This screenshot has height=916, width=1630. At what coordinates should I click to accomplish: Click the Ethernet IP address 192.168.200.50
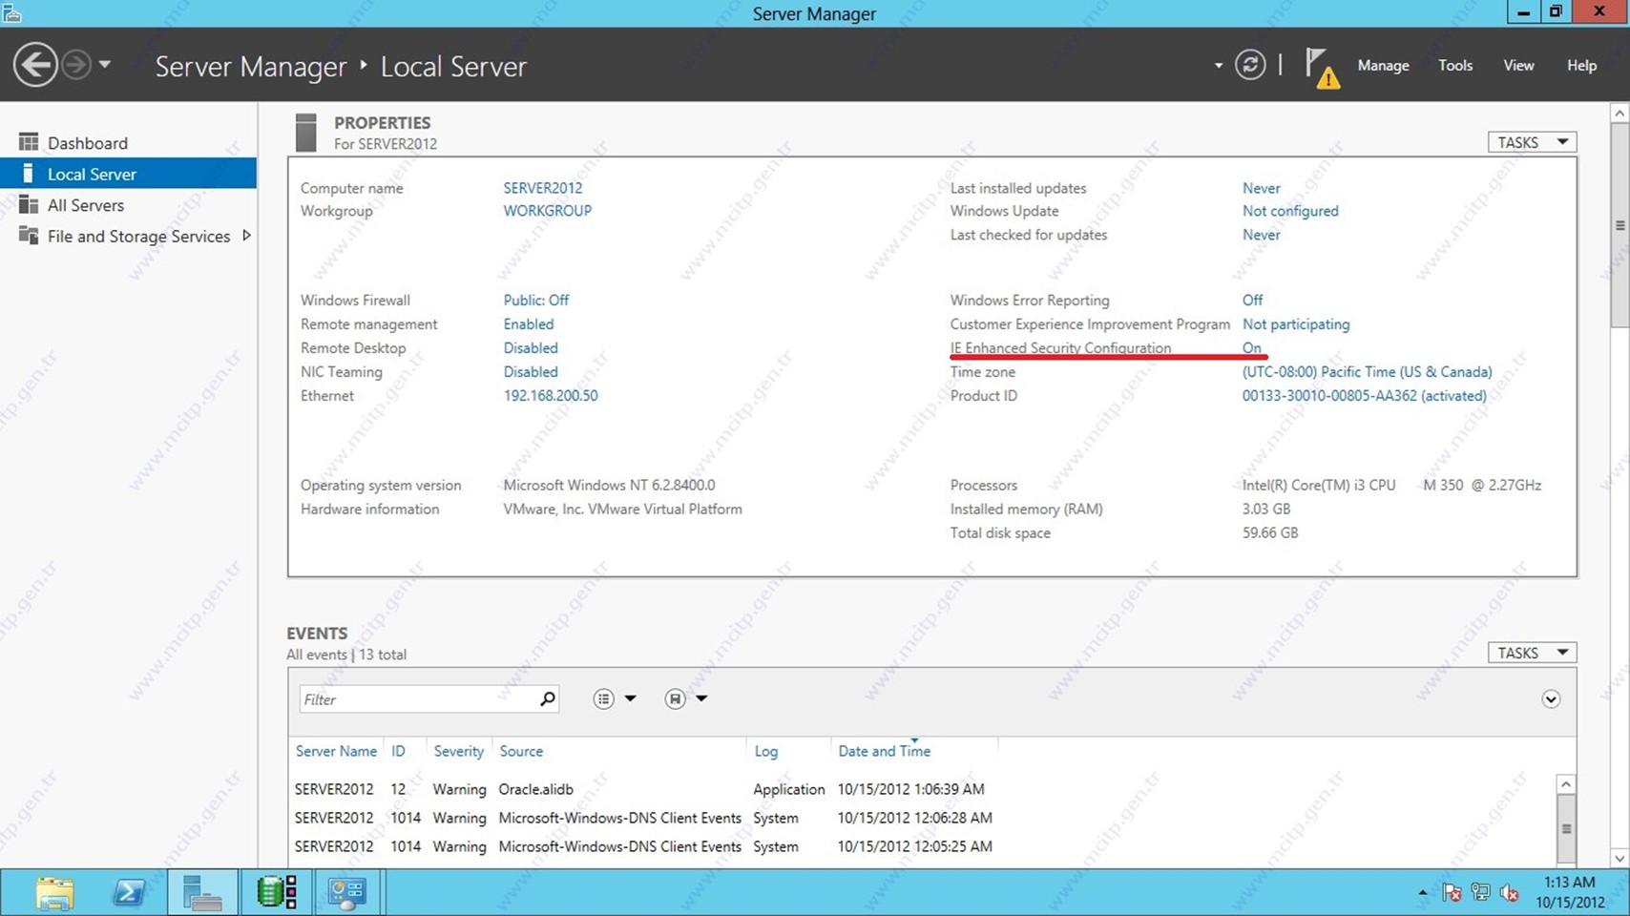(551, 396)
